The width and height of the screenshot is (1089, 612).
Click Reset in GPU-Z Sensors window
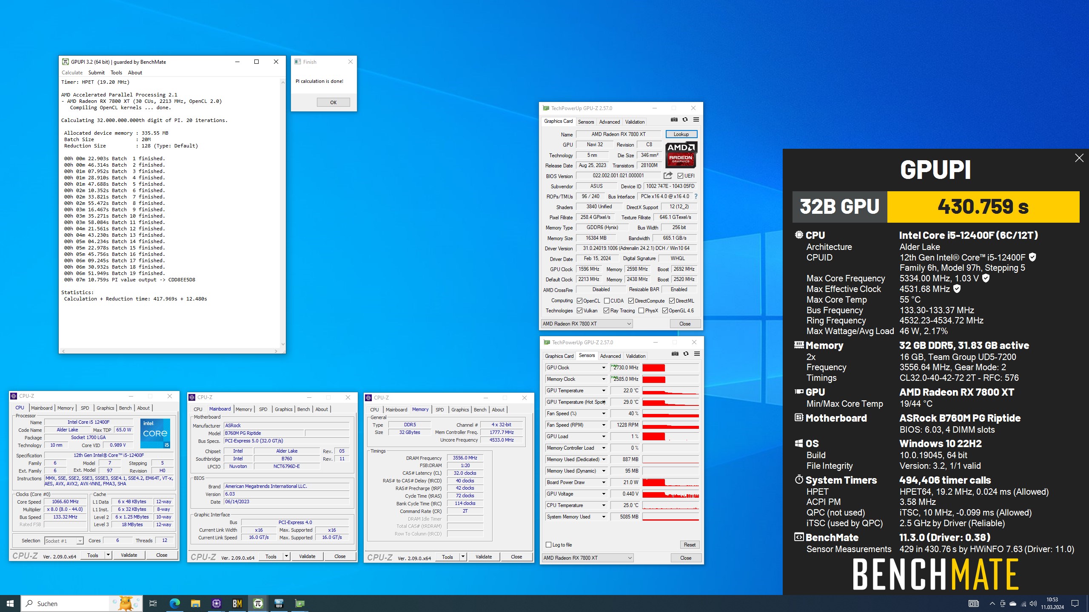tap(690, 545)
